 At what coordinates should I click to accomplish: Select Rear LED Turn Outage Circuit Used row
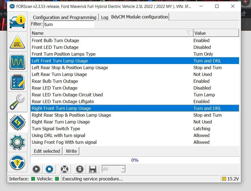(135, 95)
